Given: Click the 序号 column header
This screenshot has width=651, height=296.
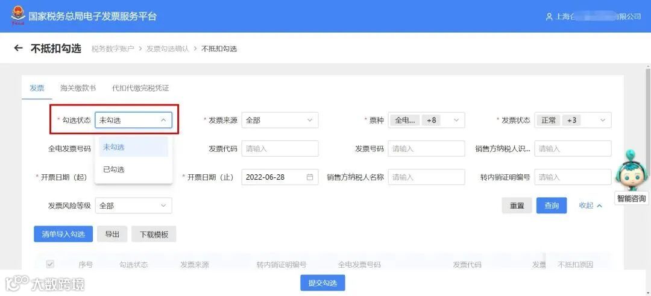Looking at the screenshot, I should tap(86, 265).
